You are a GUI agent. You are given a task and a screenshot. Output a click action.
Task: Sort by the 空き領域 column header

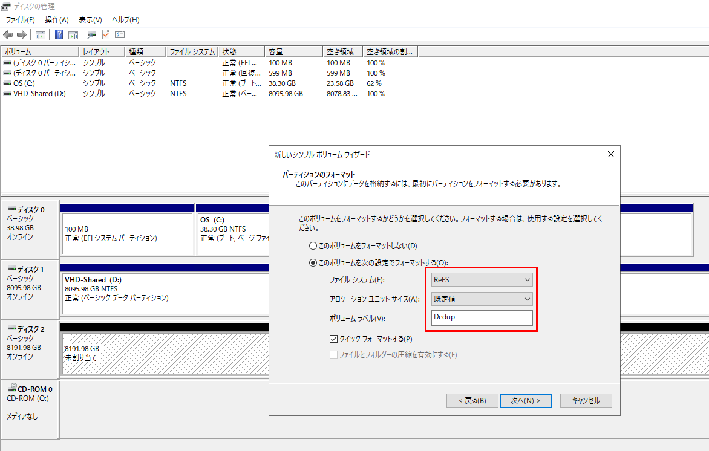343,51
